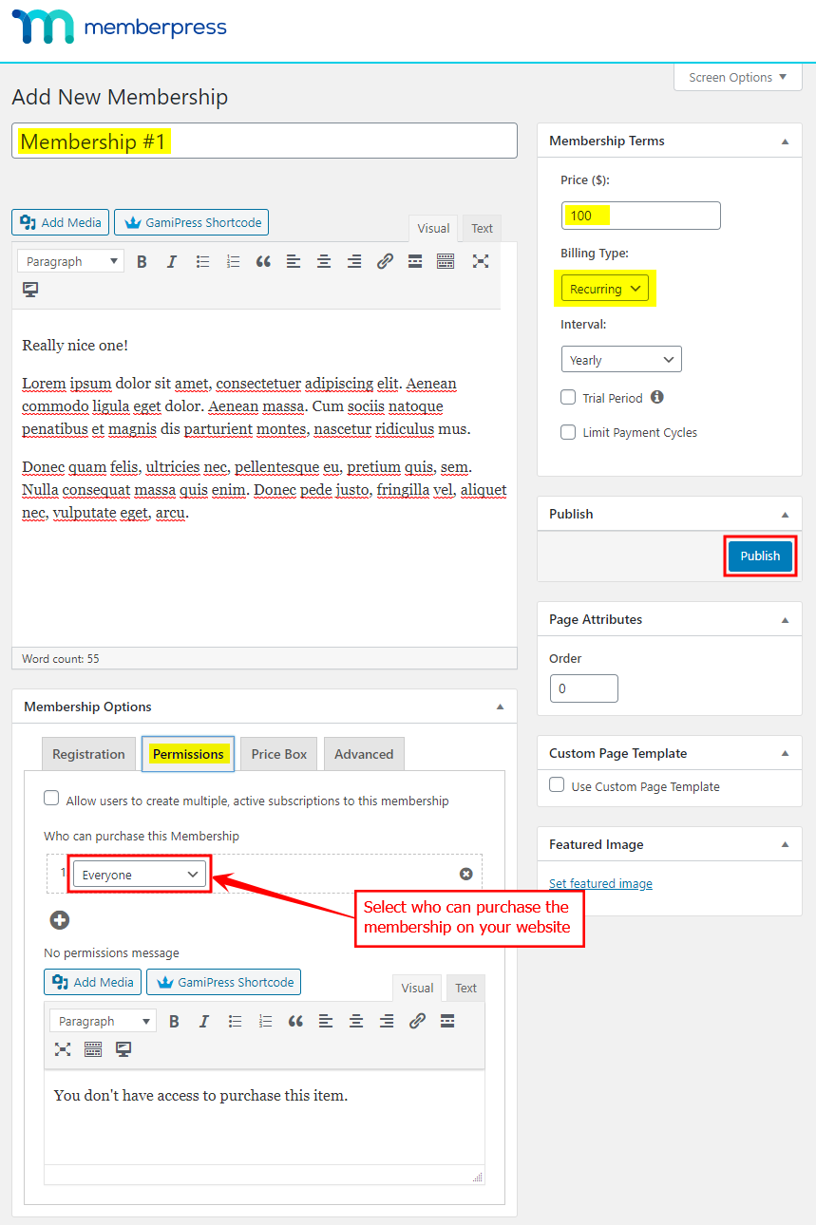Collapse the Membership Terms panel
The width and height of the screenshot is (816, 1225).
[785, 141]
